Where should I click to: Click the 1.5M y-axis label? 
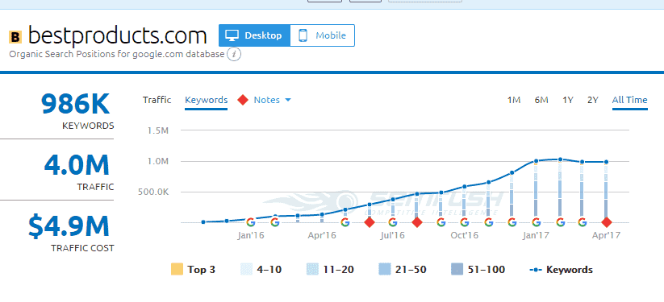[158, 130]
